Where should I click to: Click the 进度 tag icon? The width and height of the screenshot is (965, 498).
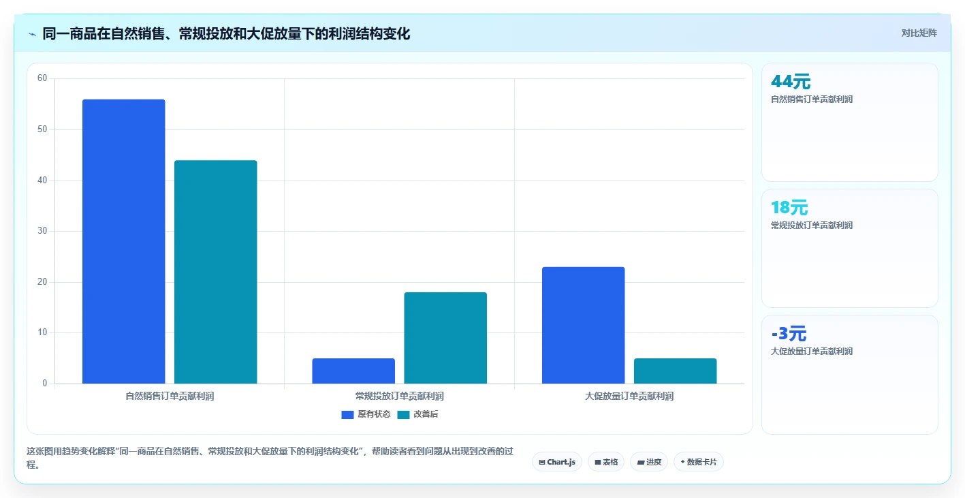pyautogui.click(x=641, y=463)
